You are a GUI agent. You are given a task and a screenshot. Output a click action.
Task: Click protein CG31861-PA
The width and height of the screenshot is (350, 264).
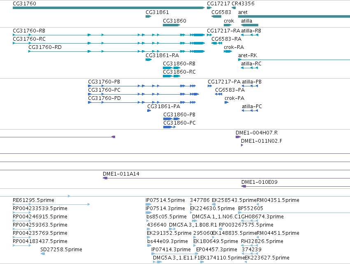click(x=149, y=111)
